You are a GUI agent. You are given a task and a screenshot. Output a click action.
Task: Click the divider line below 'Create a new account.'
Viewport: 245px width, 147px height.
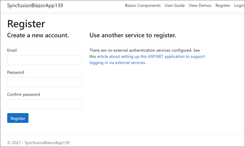tap(44, 43)
